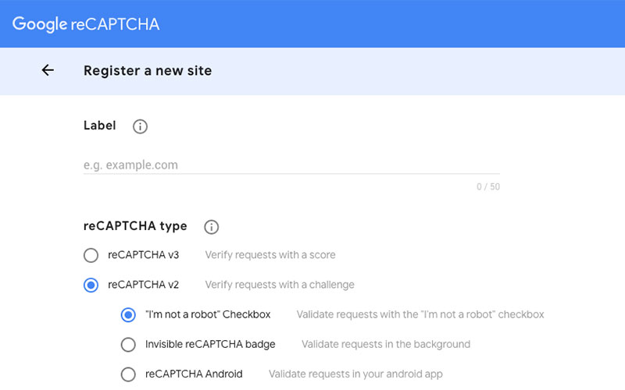Viewport: 625px width, 390px height.
Task: Open the info icon beside Label
Action: click(x=140, y=126)
